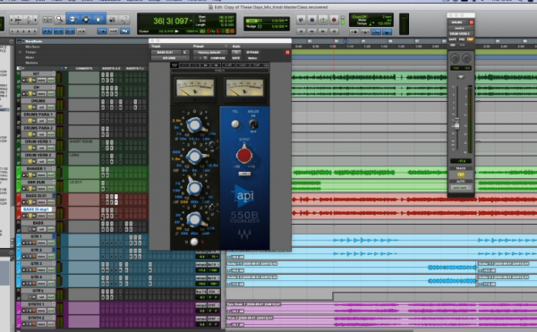Select the Scrubber speaker tool
The height and width of the screenshot is (332, 537).
pyautogui.click(x=112, y=20)
